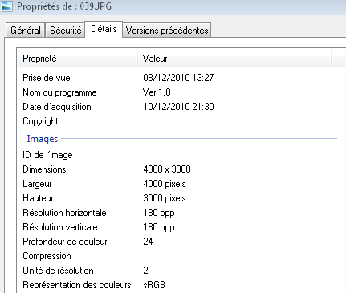
Task: Click the empty ID de l'image field
Action: (x=241, y=155)
